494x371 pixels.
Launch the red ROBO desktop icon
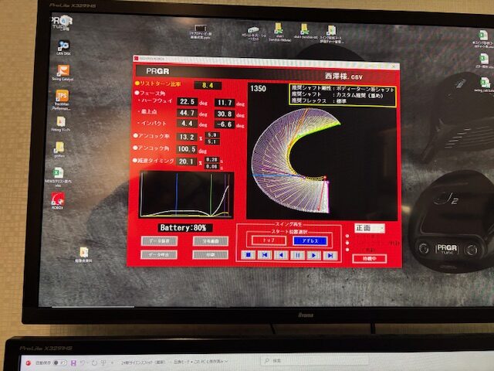click(x=58, y=201)
